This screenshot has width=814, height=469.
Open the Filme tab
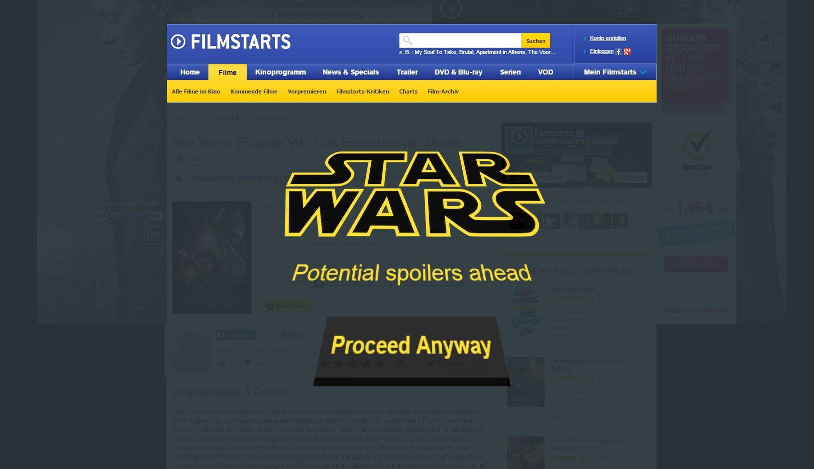(x=227, y=72)
